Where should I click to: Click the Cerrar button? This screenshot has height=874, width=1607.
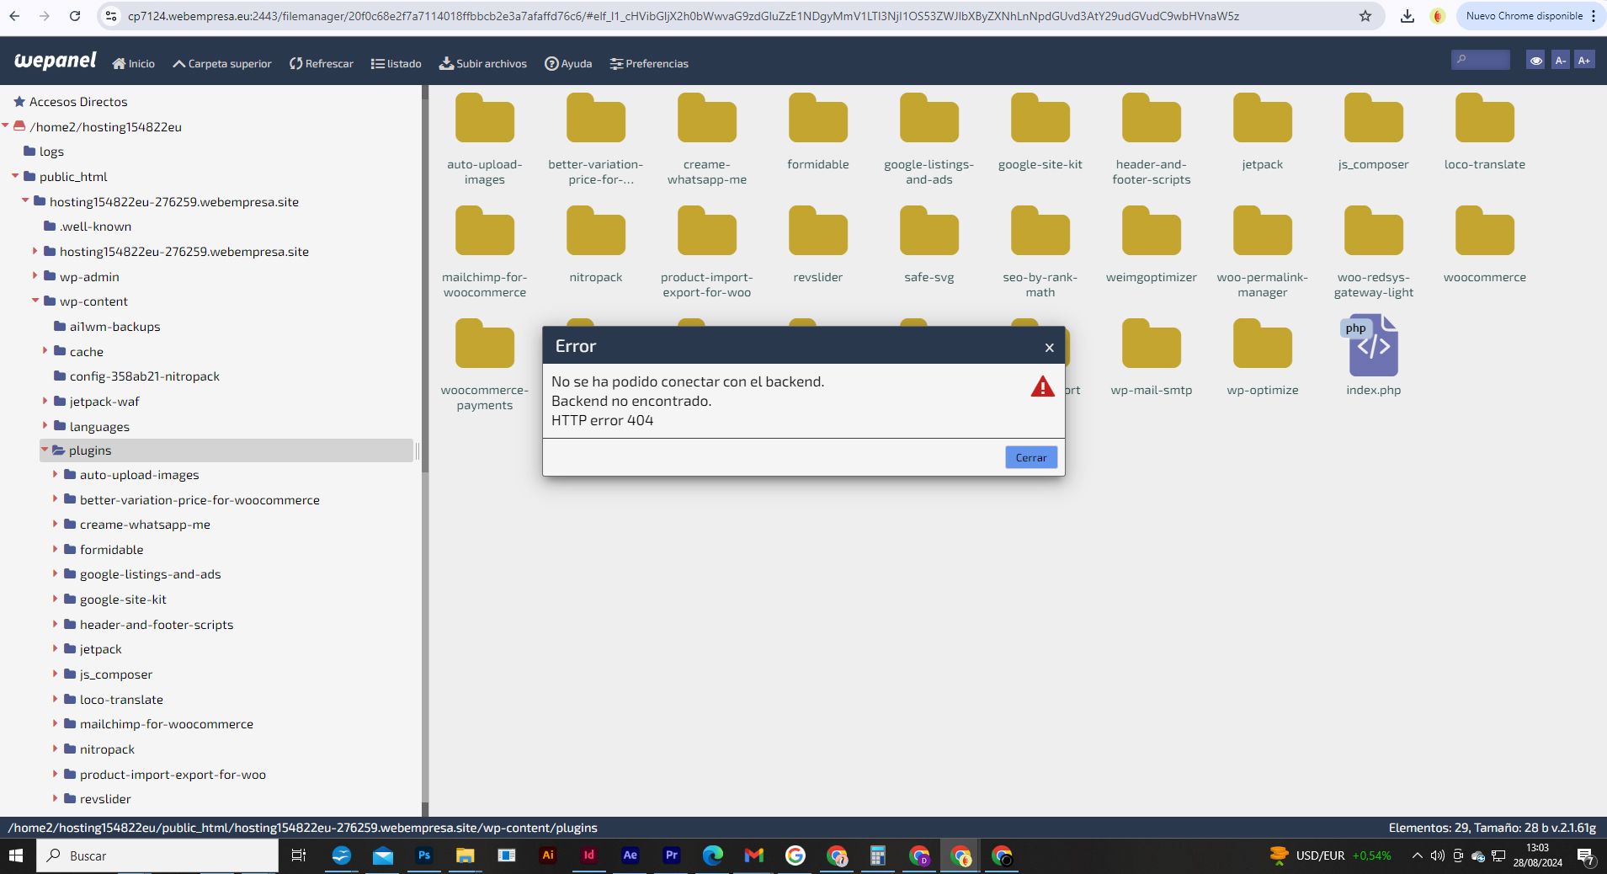[1030, 457]
